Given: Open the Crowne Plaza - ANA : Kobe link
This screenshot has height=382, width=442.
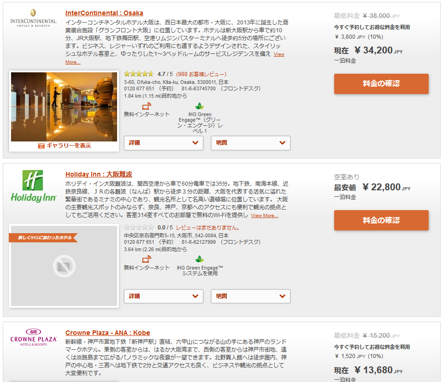Looking at the screenshot, I should click(x=108, y=333).
